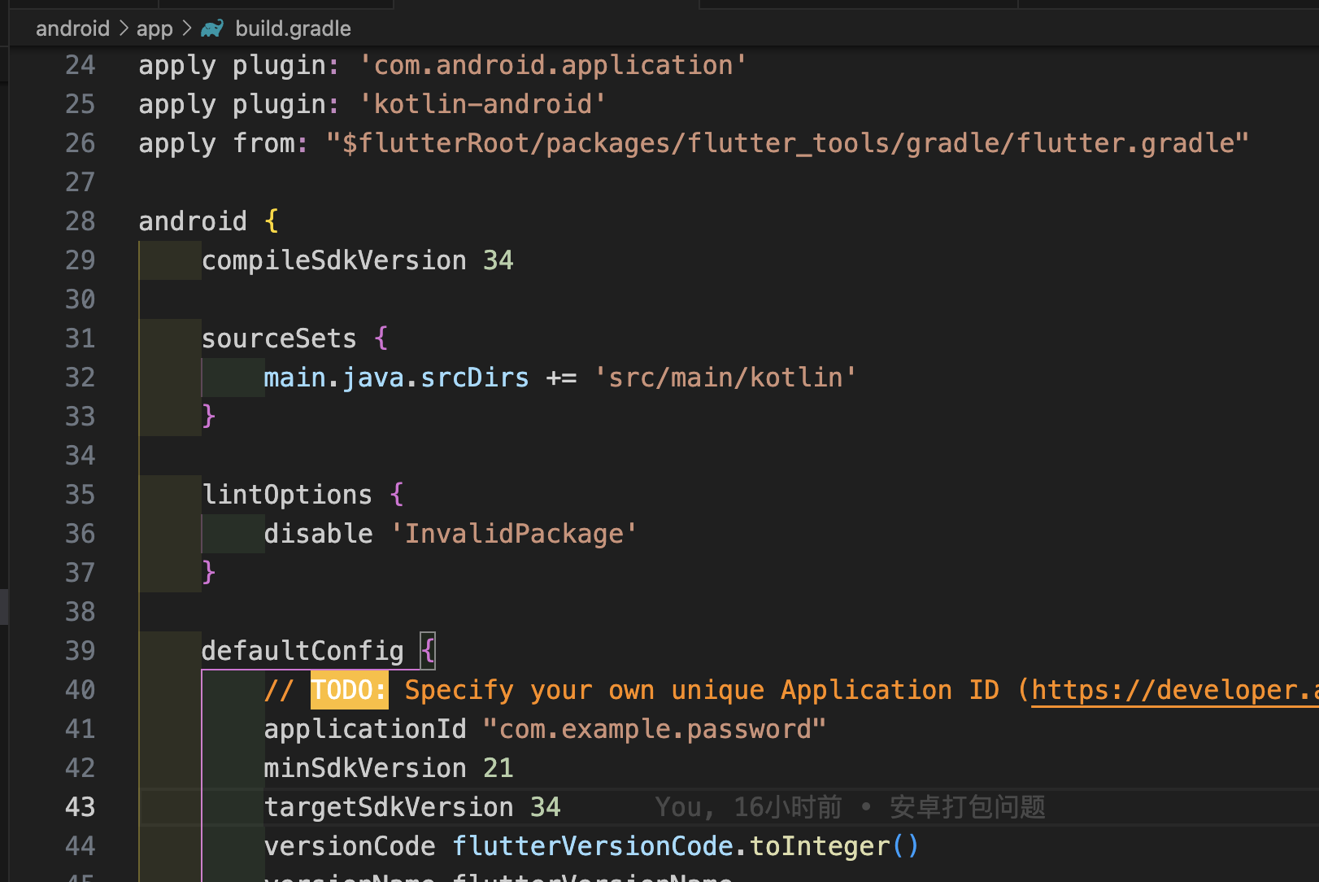This screenshot has width=1319, height=882.
Task: Click the highlighted TODO: tag
Action: pos(350,690)
